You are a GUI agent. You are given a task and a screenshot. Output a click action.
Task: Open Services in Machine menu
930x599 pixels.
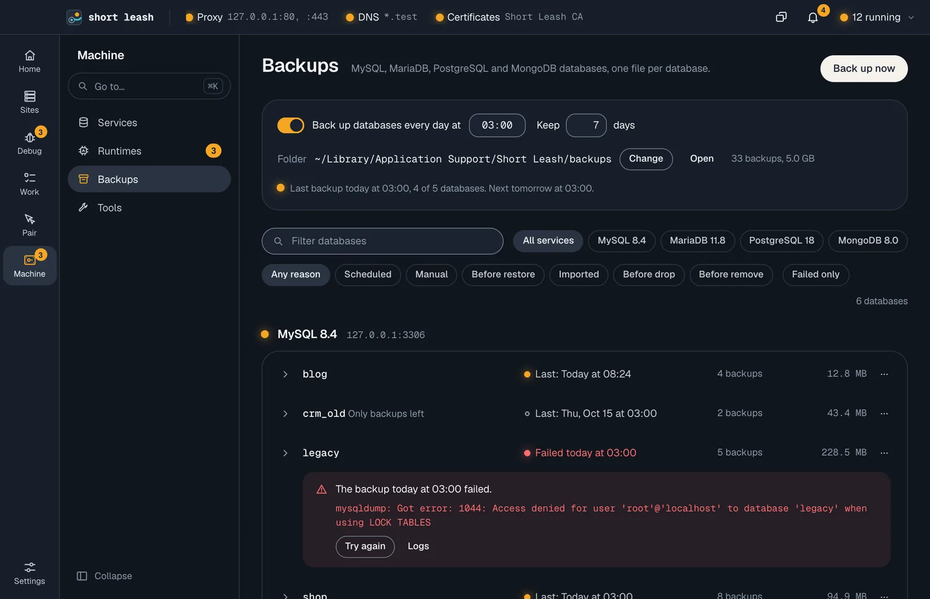point(149,123)
